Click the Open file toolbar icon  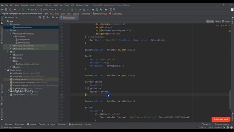tap(2, 10)
